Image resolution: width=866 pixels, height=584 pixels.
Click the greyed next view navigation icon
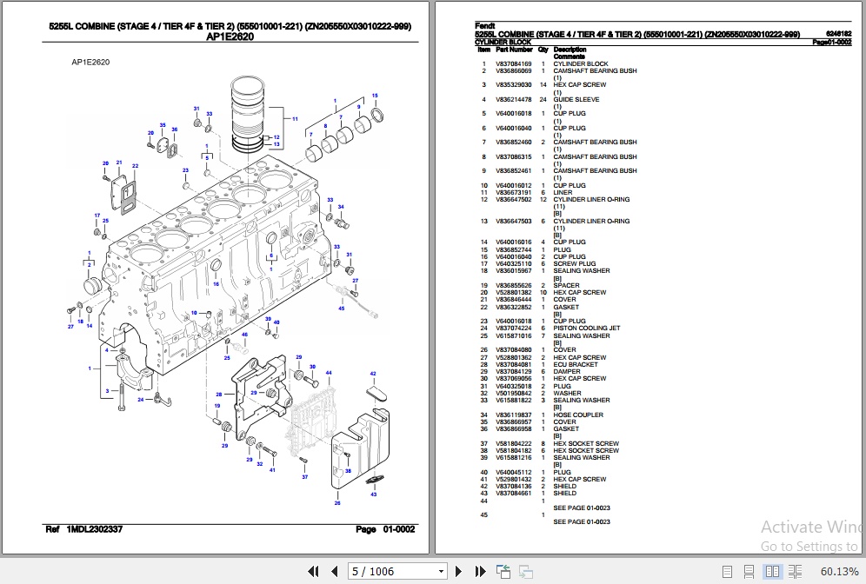tap(526, 571)
